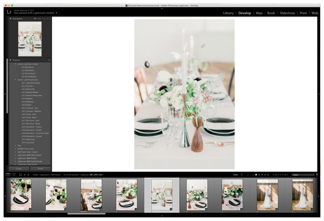The height and width of the screenshot is (221, 324).
Task: Toggle the filter on/off switch
Action: 317,175
